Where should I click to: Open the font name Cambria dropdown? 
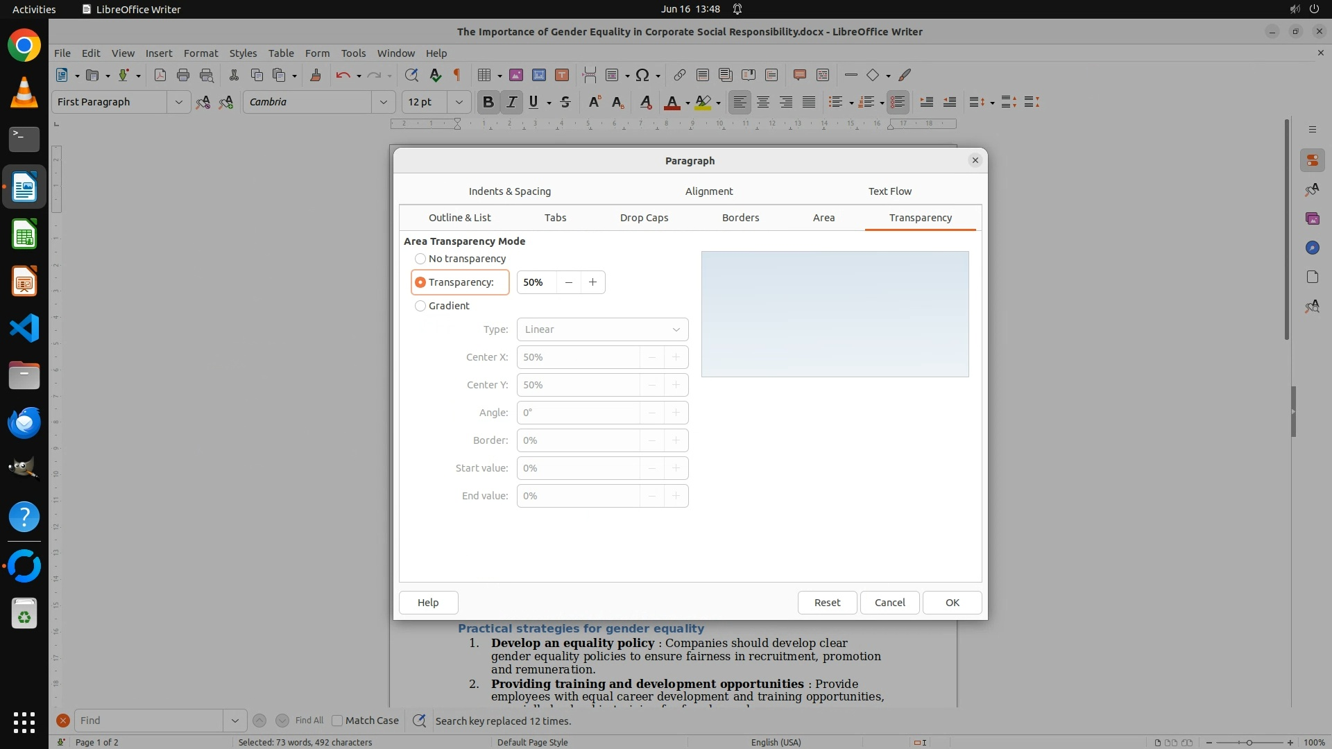383,102
